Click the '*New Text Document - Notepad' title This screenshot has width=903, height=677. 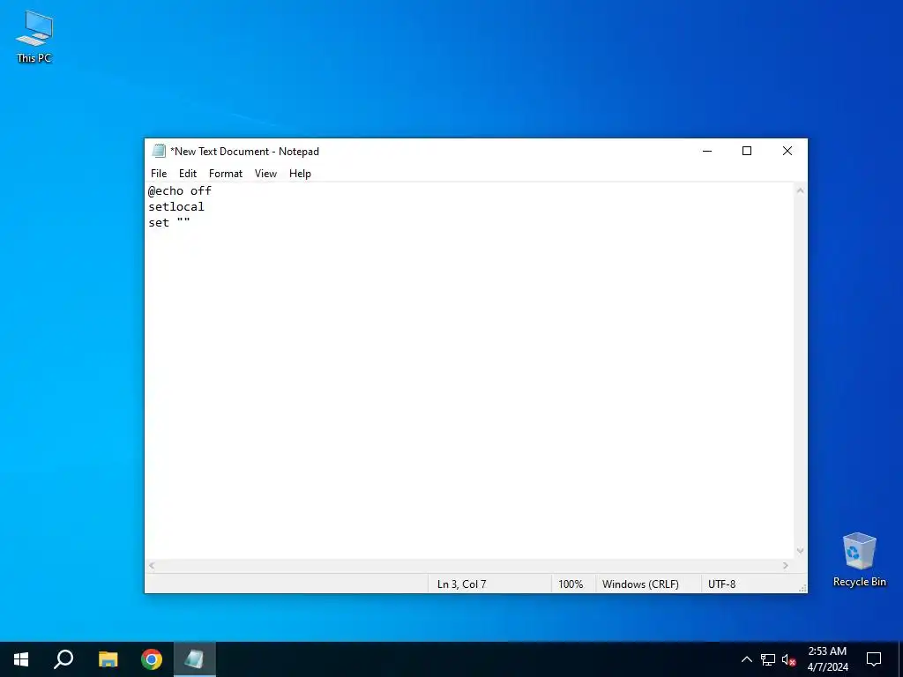(245, 152)
